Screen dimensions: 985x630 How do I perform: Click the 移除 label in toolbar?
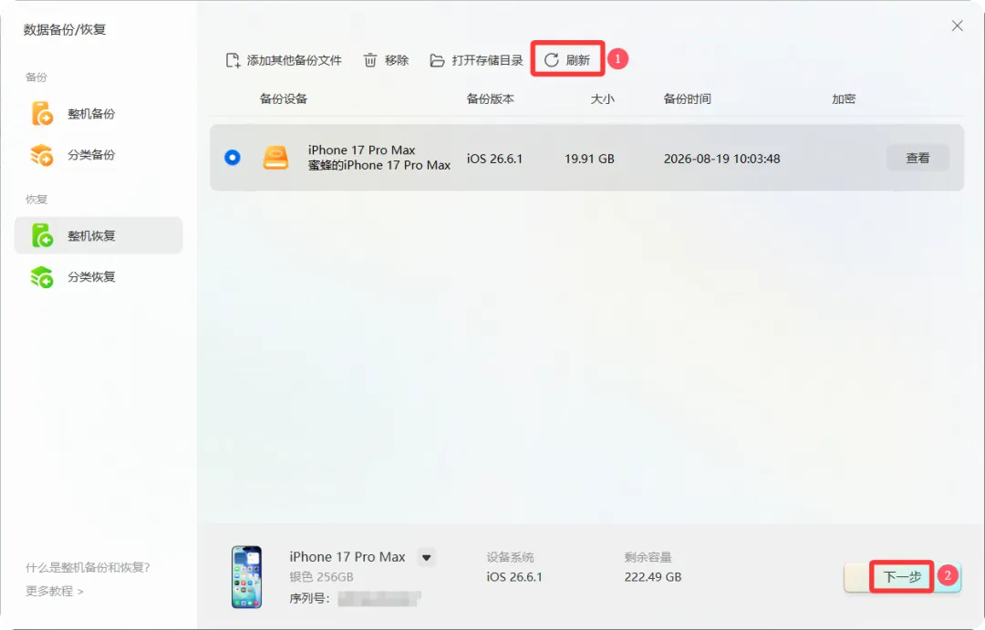(x=397, y=60)
